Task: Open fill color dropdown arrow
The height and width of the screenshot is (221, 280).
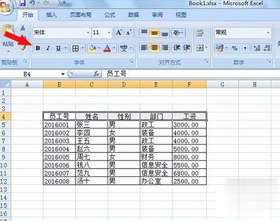Action: tap(99, 48)
